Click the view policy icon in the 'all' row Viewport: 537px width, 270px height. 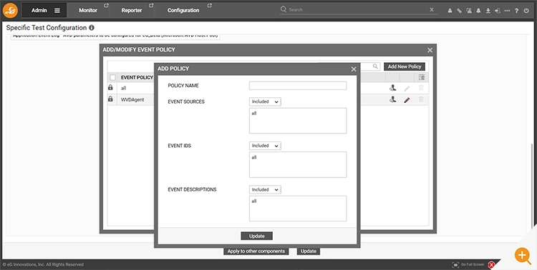click(392, 88)
